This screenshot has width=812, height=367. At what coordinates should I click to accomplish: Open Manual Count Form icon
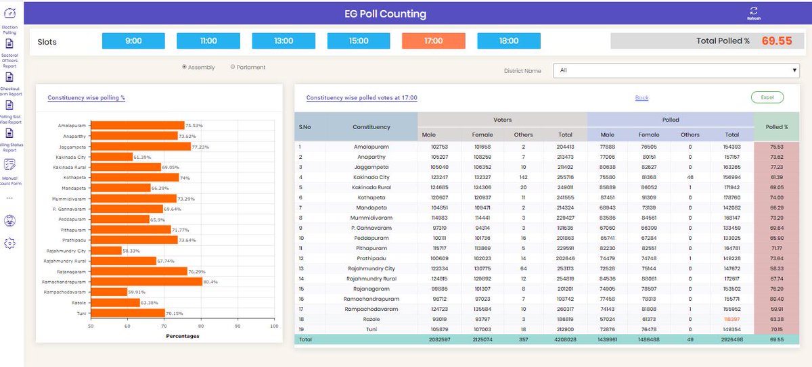click(x=9, y=164)
